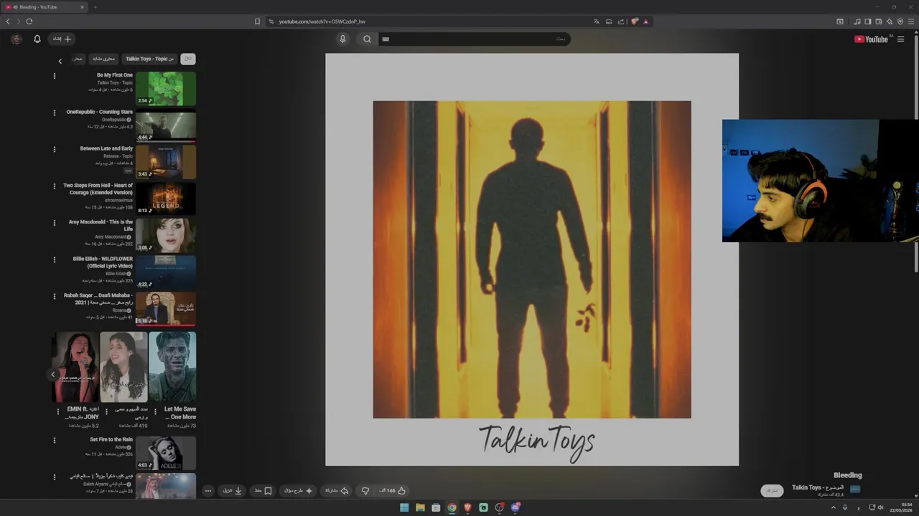
Task: Go back with the browser back arrow
Action: 8,21
